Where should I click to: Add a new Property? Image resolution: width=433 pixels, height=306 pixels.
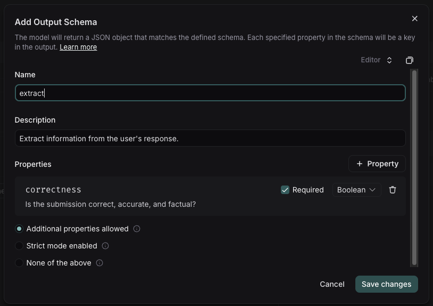point(377,164)
